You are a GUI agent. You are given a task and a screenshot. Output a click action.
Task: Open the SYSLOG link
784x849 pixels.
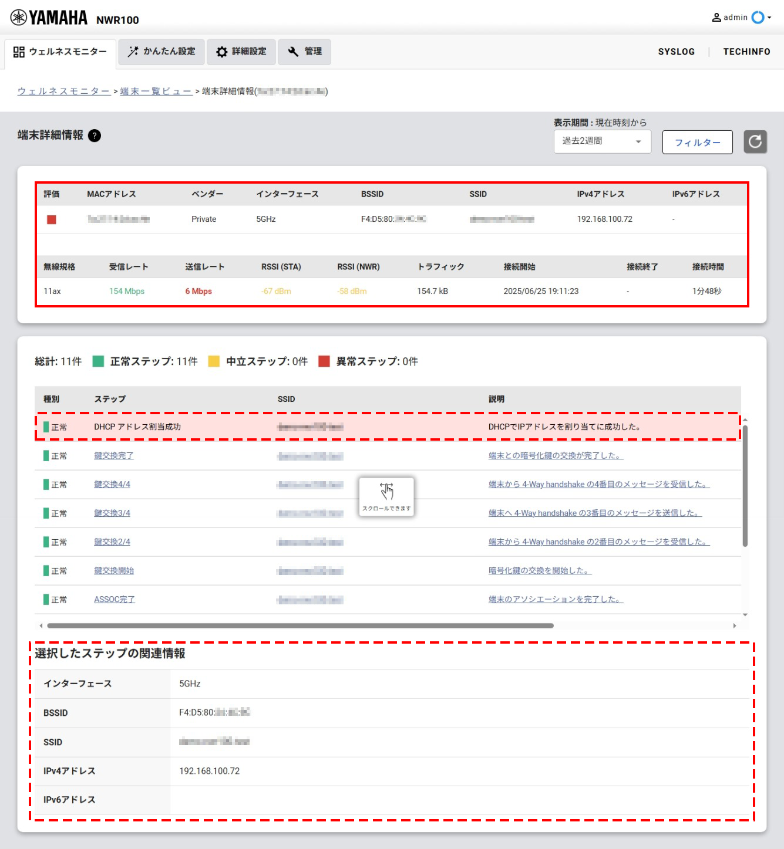[676, 52]
